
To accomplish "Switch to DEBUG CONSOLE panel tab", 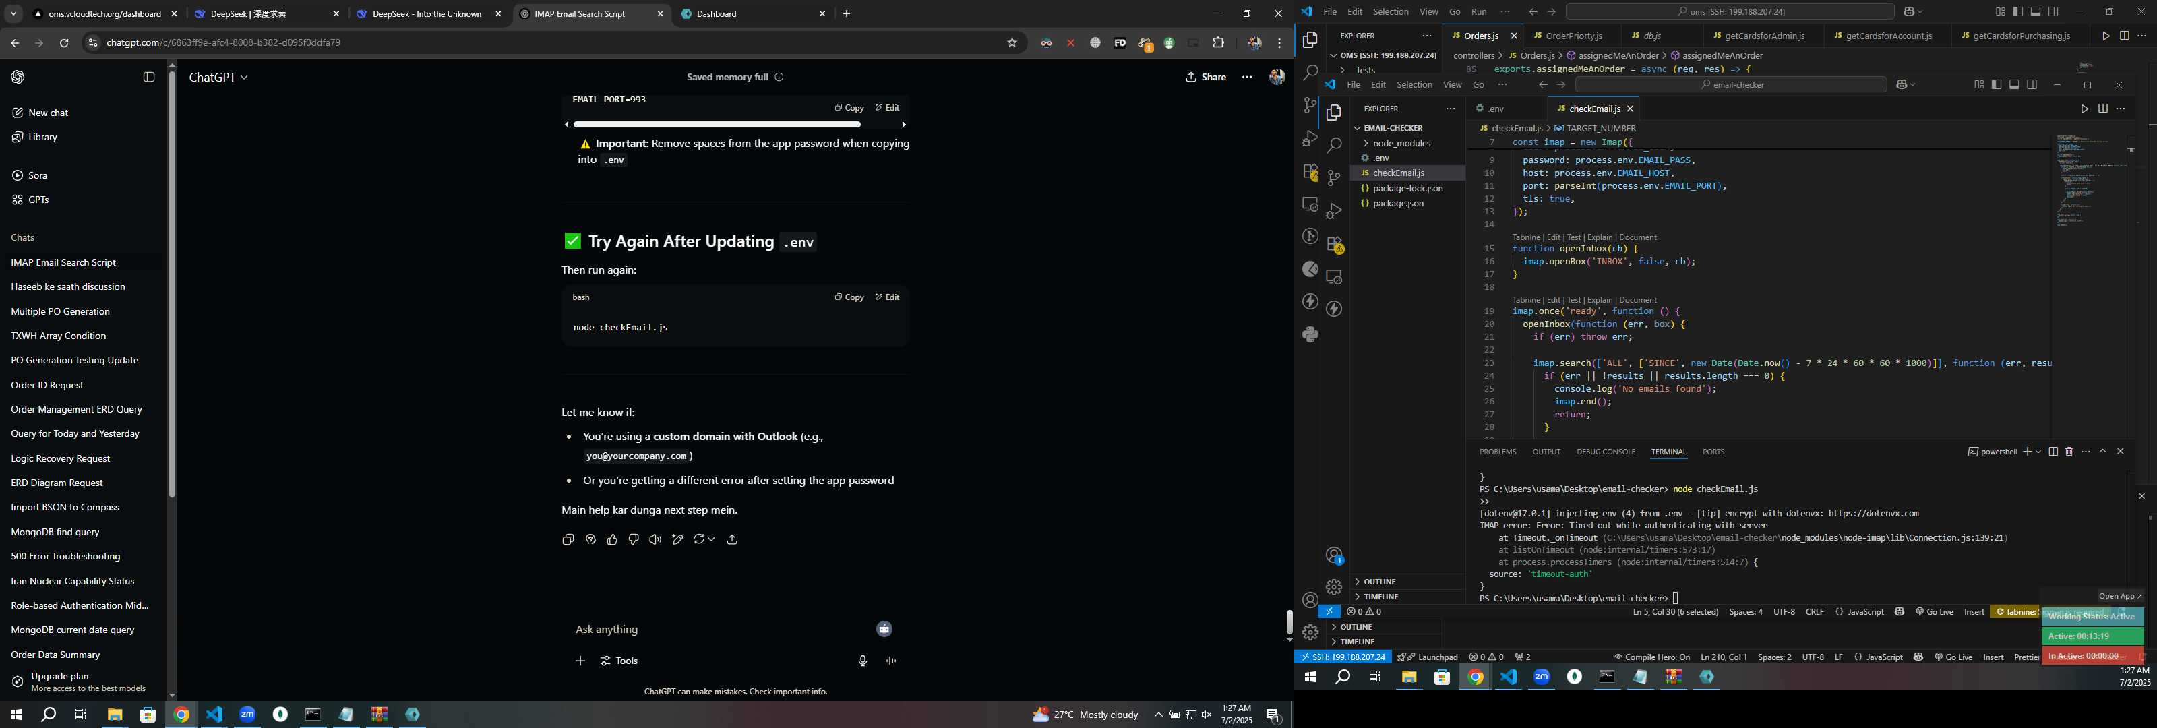I will tap(1605, 452).
